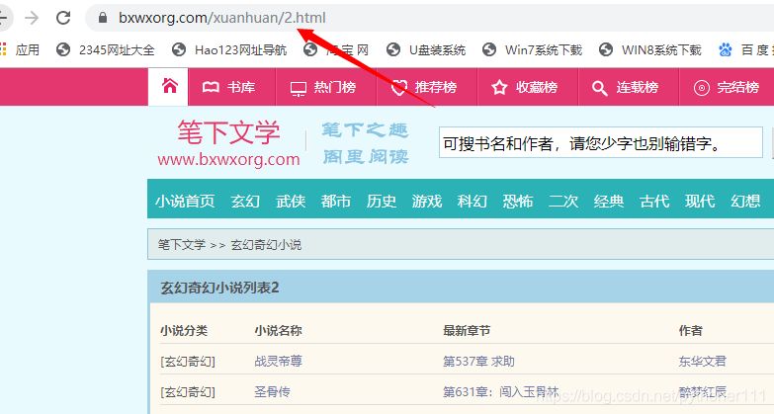774x414 pixels.
Task: Click the padlock site info icon
Action: click(x=103, y=18)
